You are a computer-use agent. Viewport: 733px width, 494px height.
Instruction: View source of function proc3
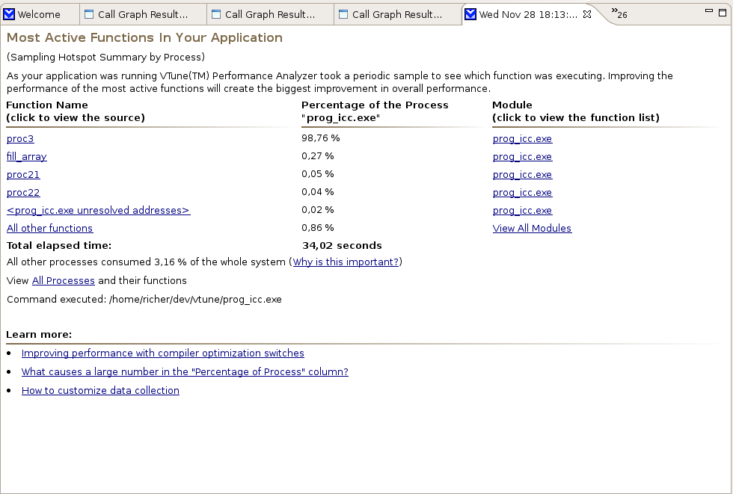tap(20, 138)
